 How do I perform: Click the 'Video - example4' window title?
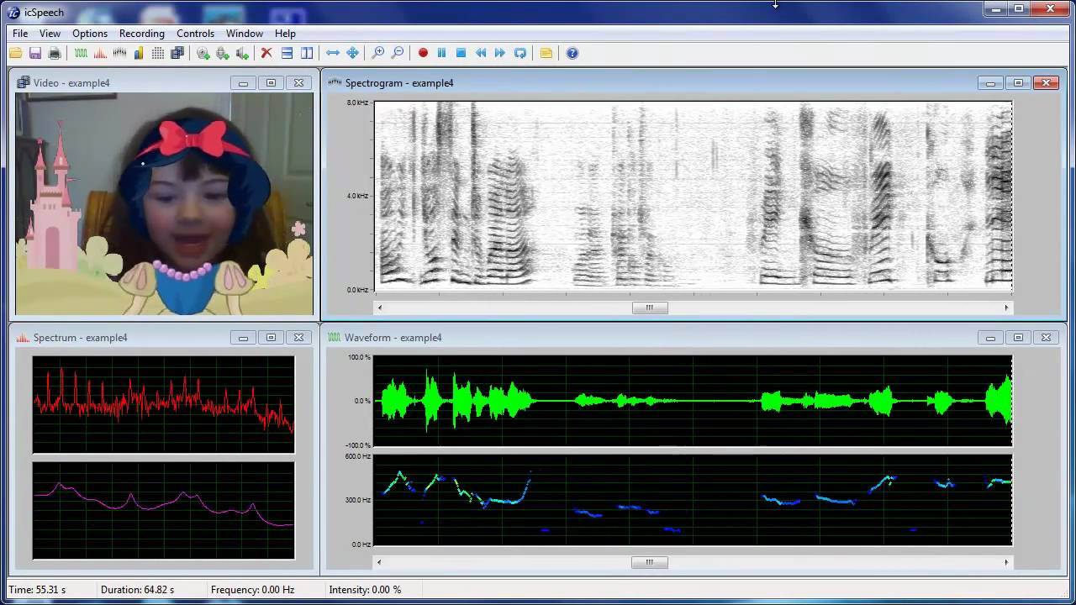pyautogui.click(x=71, y=83)
